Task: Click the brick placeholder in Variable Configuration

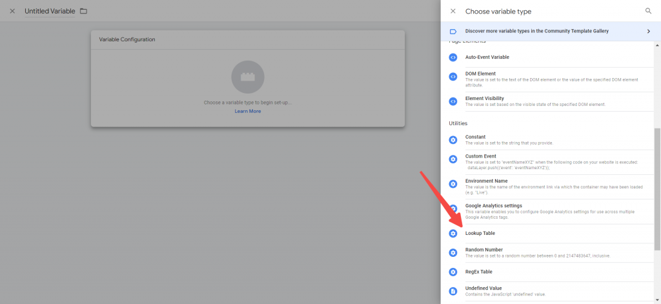Action: (248, 77)
